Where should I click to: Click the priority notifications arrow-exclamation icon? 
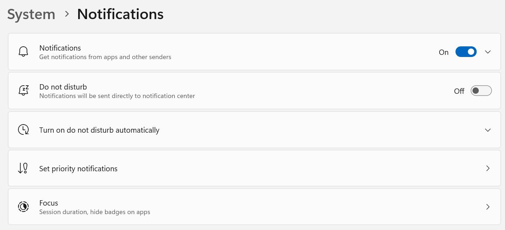23,168
